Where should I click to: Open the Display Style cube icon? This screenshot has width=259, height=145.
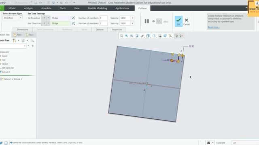click(148, 36)
